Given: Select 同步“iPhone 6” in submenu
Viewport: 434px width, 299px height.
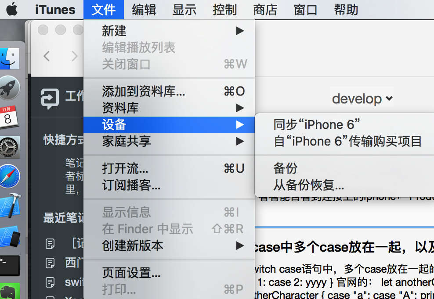Looking at the screenshot, I should [x=344, y=125].
